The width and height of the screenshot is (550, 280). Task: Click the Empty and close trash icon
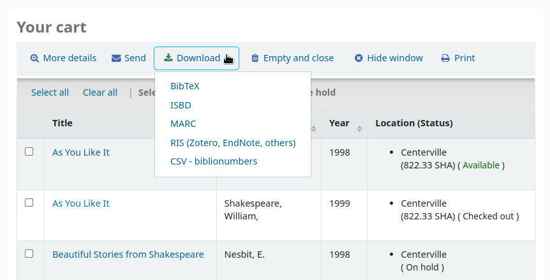255,58
